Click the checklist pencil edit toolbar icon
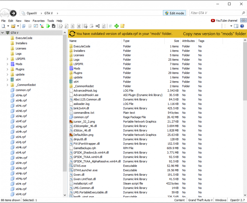Screen dimensions: 247x203 coord(61,26)
